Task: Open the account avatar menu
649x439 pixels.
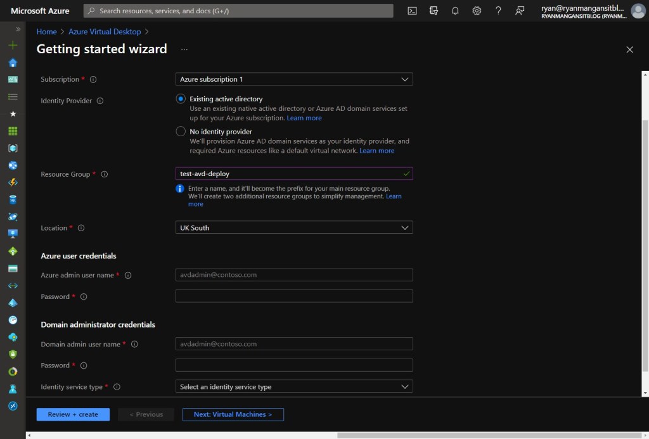Action: [638, 11]
